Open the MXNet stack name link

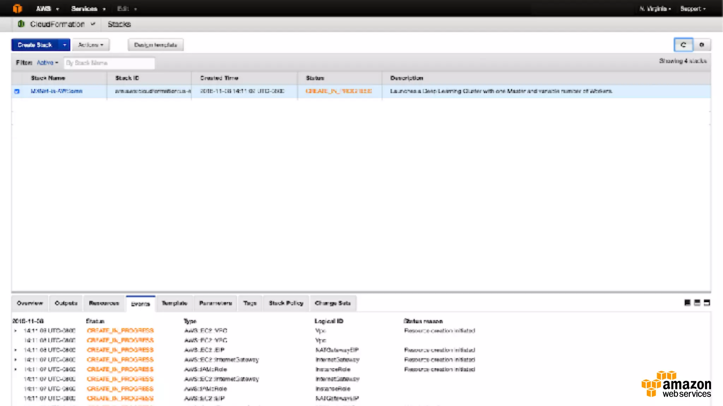(56, 91)
